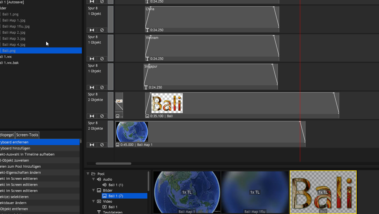379x214 pixels.
Task: Click the Pool folder icon in the tree
Action: (x=93, y=174)
